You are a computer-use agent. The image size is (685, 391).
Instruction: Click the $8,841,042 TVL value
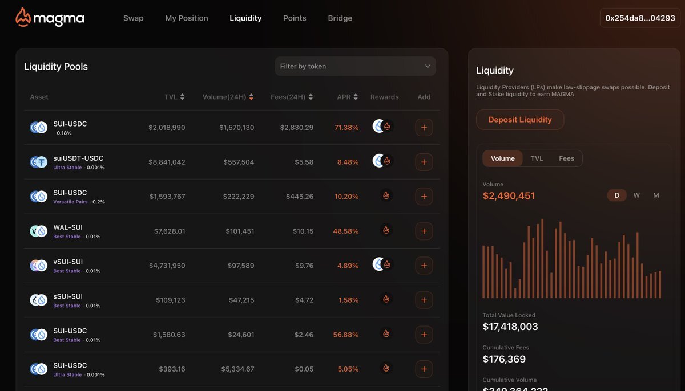167,162
